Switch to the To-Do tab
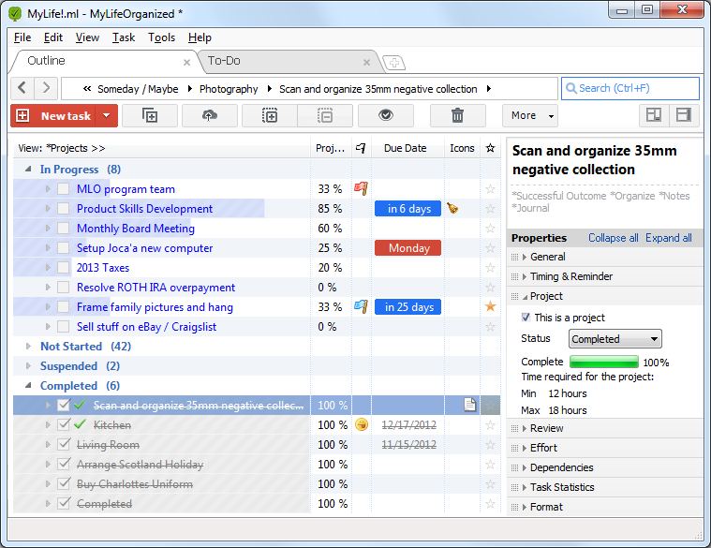This screenshot has height=548, width=711. pos(224,61)
